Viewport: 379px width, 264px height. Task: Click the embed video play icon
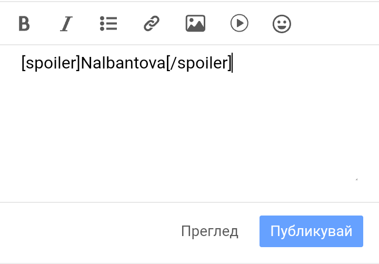tap(239, 23)
